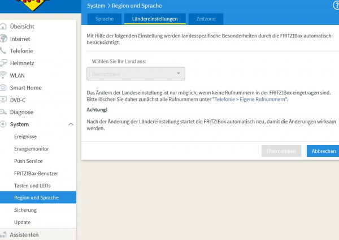This screenshot has width=339, height=240.
Task: Click the Übersicht home icon
Action: 3,26
